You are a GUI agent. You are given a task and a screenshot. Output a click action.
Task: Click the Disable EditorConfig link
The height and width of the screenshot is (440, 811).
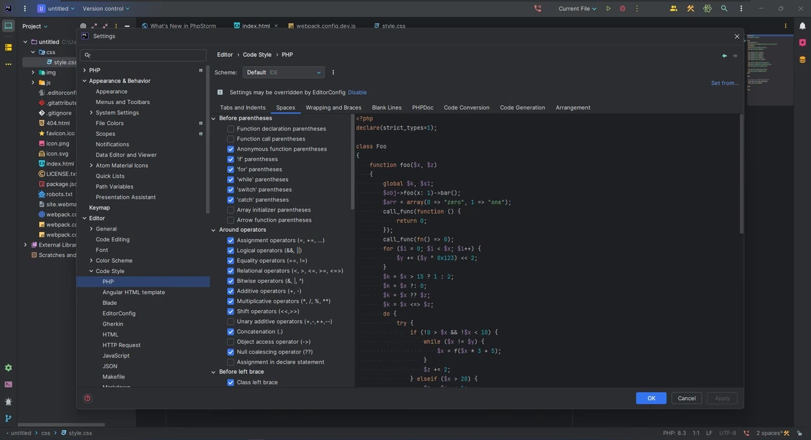[x=358, y=92]
